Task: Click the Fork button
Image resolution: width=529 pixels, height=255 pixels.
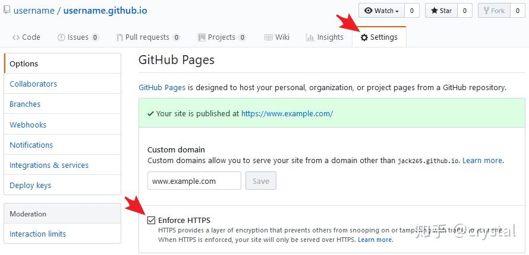Action: click(495, 11)
